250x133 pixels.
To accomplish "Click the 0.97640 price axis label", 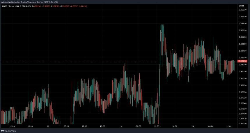I will (242, 103).
